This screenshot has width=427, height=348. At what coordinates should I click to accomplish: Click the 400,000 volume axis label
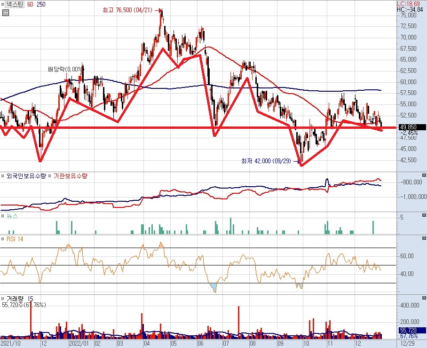pyautogui.click(x=409, y=305)
